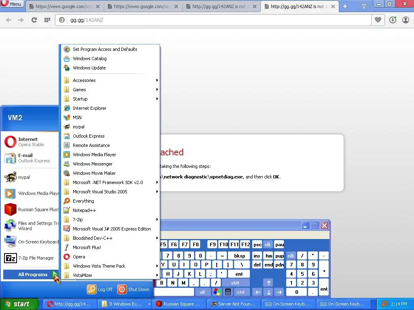Toggle scroll lock slk key

click(268, 244)
